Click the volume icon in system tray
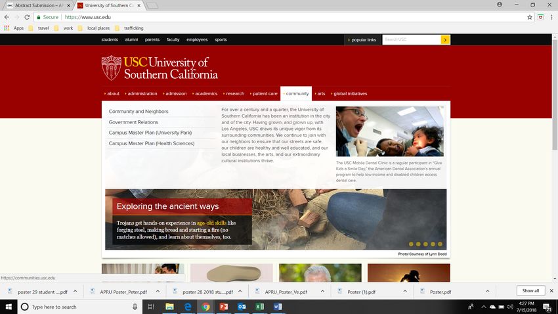Screen dimensions: 558x314 (x=509, y=307)
